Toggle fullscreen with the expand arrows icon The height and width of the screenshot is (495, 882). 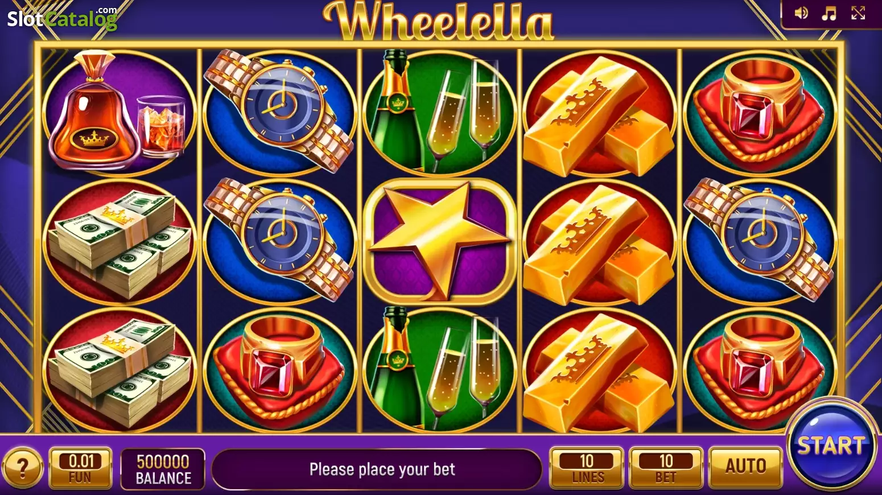[x=858, y=13]
